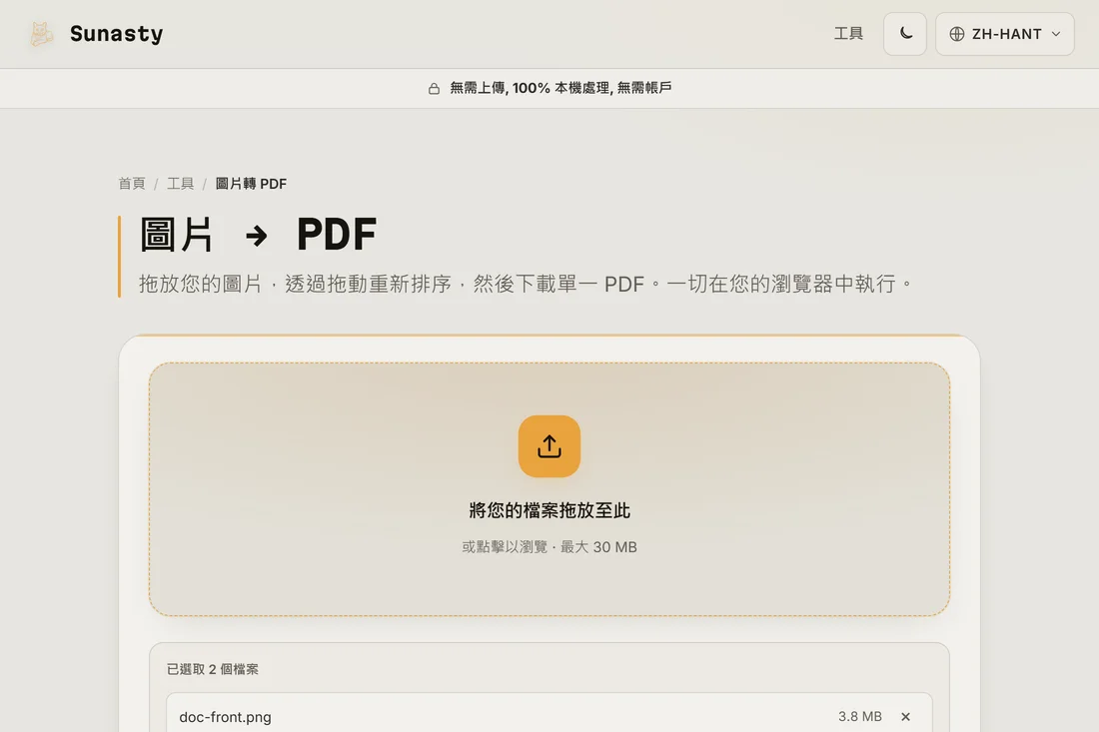Click the lock icon in privacy banner
The image size is (1099, 732).
(x=434, y=88)
